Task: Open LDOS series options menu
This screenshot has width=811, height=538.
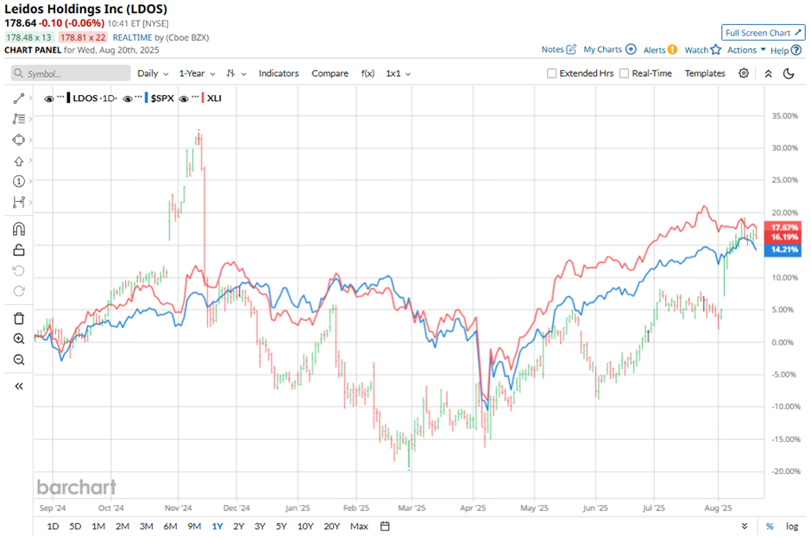Action: 60,98
